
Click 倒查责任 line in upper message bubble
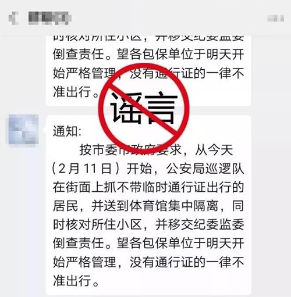pos(148,54)
